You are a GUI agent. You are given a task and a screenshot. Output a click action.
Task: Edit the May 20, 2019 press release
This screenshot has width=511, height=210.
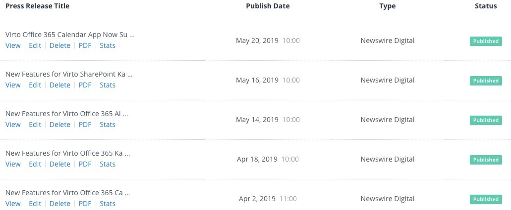[x=35, y=45]
